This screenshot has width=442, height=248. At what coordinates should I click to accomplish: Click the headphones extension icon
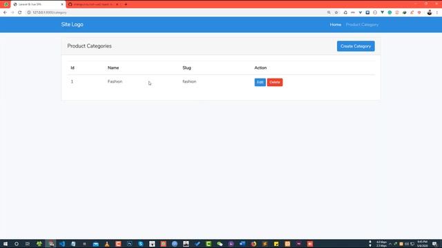tap(345, 12)
